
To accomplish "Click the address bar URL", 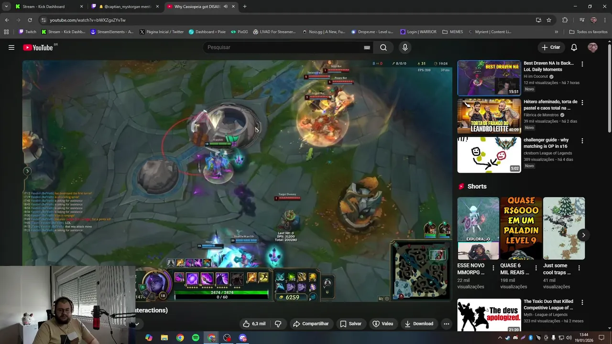I will point(87,20).
